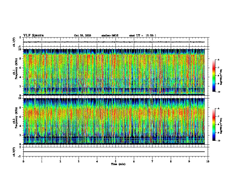The image size is (234, 181).
Task: Click time axis tick label '5'
Action: [x=116, y=161]
